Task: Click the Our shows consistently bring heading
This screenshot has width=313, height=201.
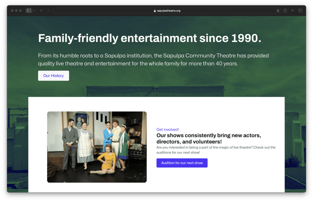Action: [208, 138]
